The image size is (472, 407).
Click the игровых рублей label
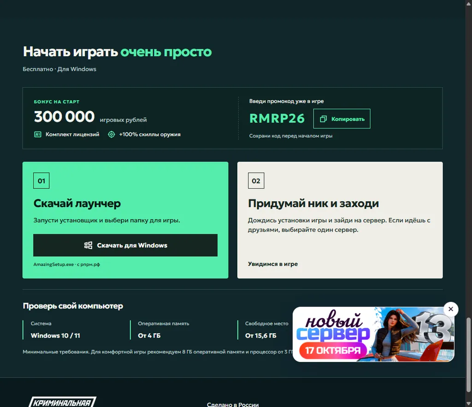coord(124,120)
